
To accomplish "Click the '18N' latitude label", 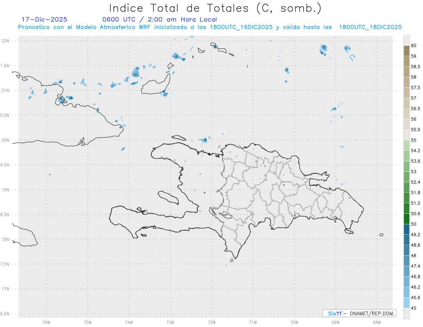I will tap(6, 239).
